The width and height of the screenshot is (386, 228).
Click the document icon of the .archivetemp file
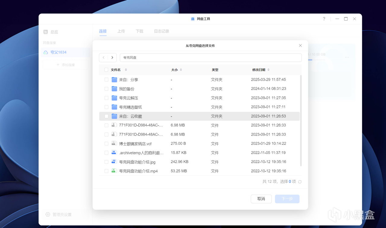pyautogui.click(x=114, y=153)
